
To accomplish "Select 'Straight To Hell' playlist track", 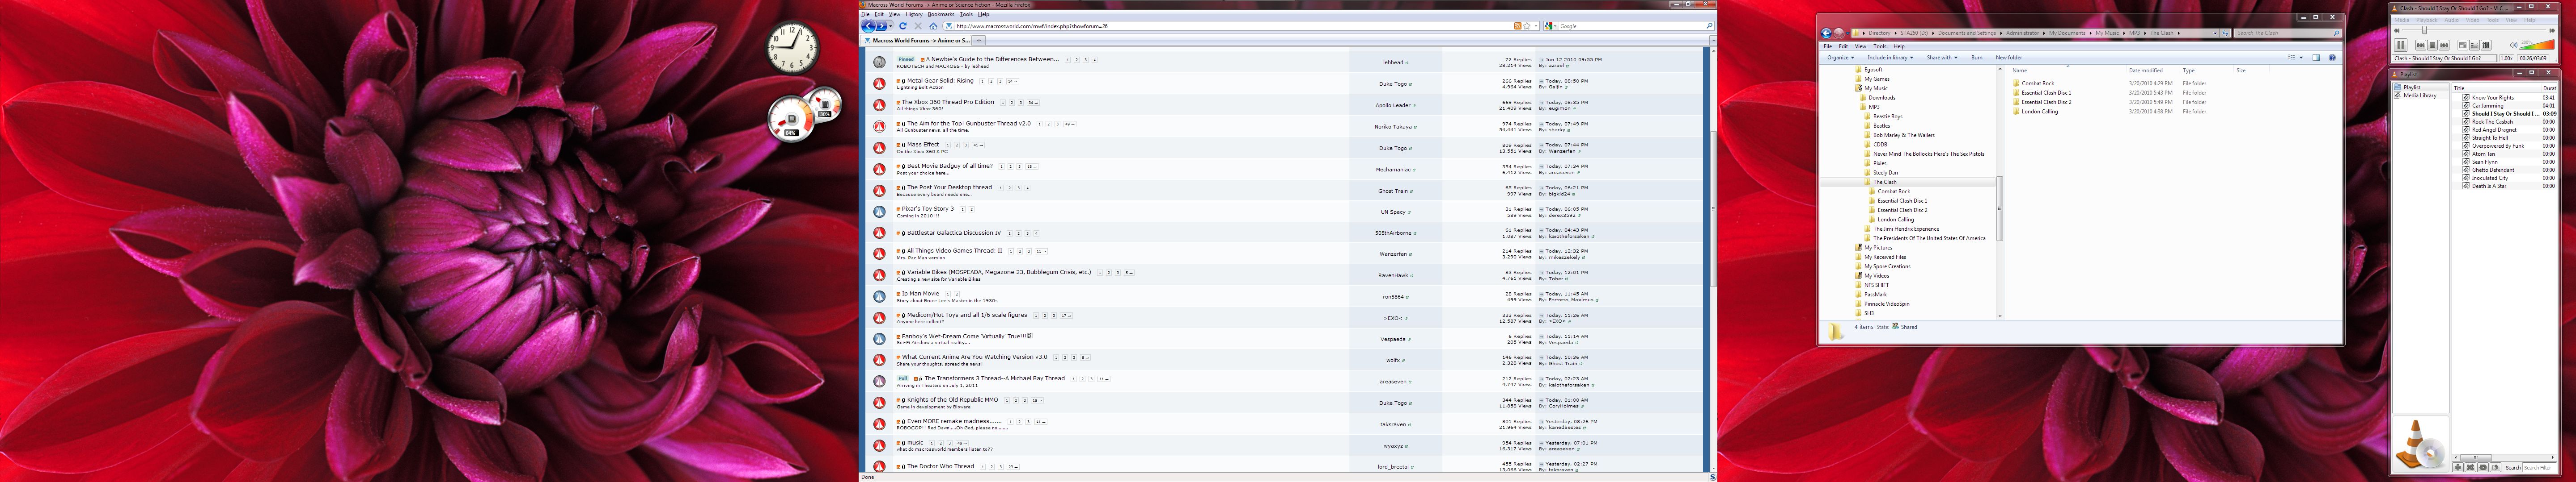I will click(2490, 138).
